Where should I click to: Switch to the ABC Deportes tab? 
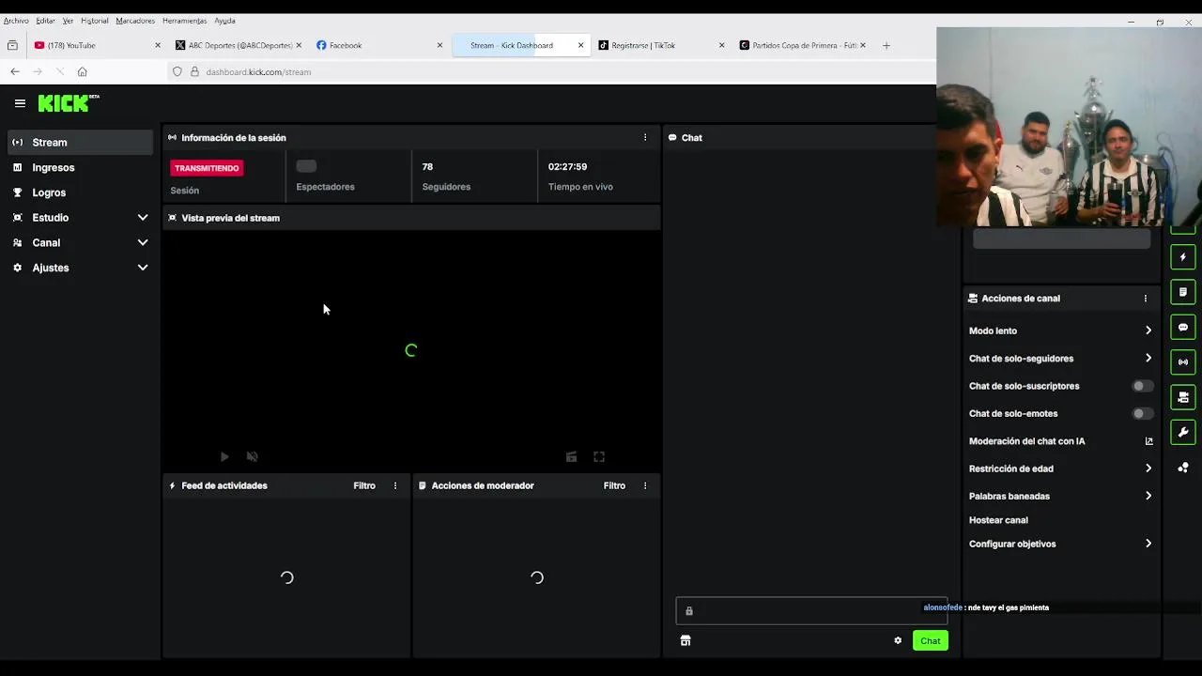[x=237, y=45]
